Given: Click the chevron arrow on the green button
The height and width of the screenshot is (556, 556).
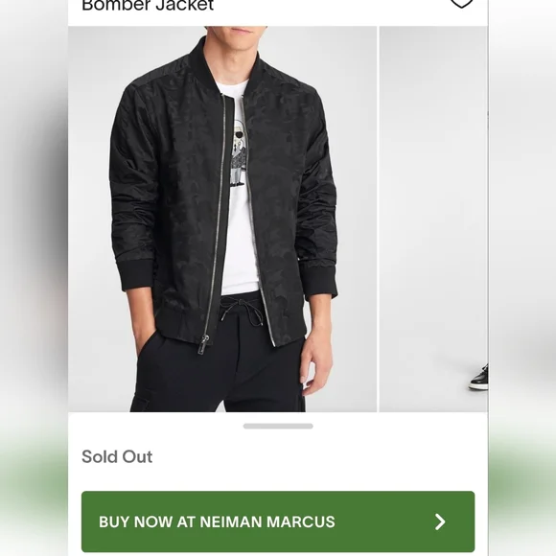Looking at the screenshot, I should (x=440, y=521).
